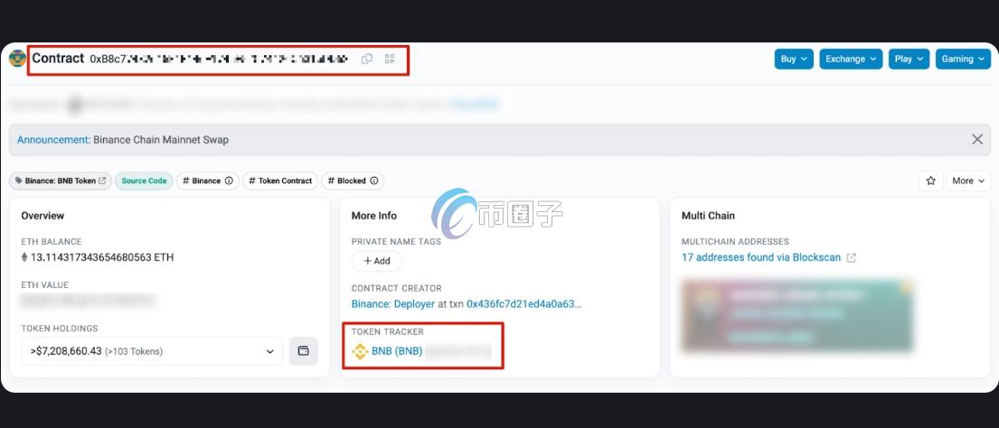Click the Token Contract tag
The image size is (999, 428).
tap(279, 181)
